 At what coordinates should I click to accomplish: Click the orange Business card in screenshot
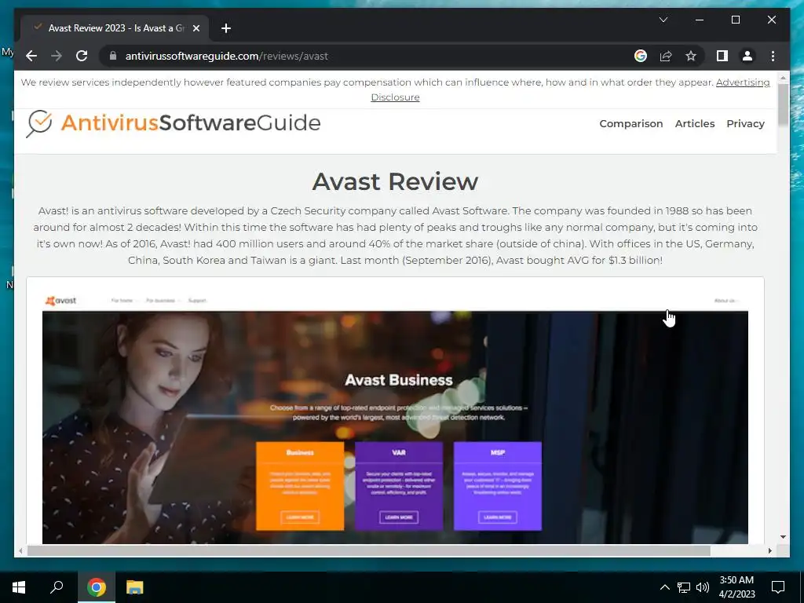(x=300, y=485)
